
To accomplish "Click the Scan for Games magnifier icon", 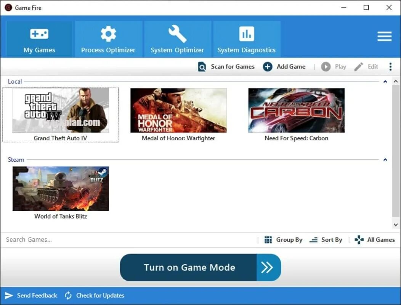I will coord(202,67).
